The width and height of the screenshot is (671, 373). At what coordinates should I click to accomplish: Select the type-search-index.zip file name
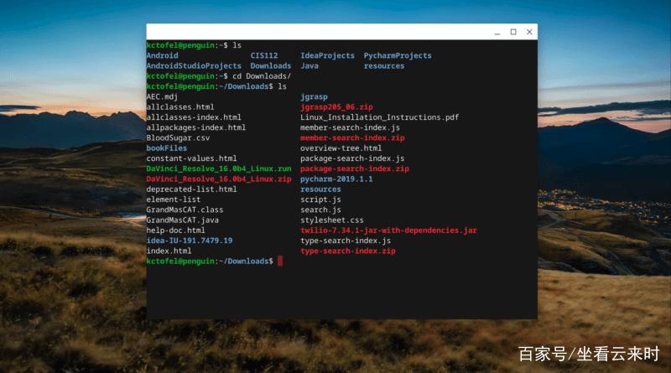347,251
